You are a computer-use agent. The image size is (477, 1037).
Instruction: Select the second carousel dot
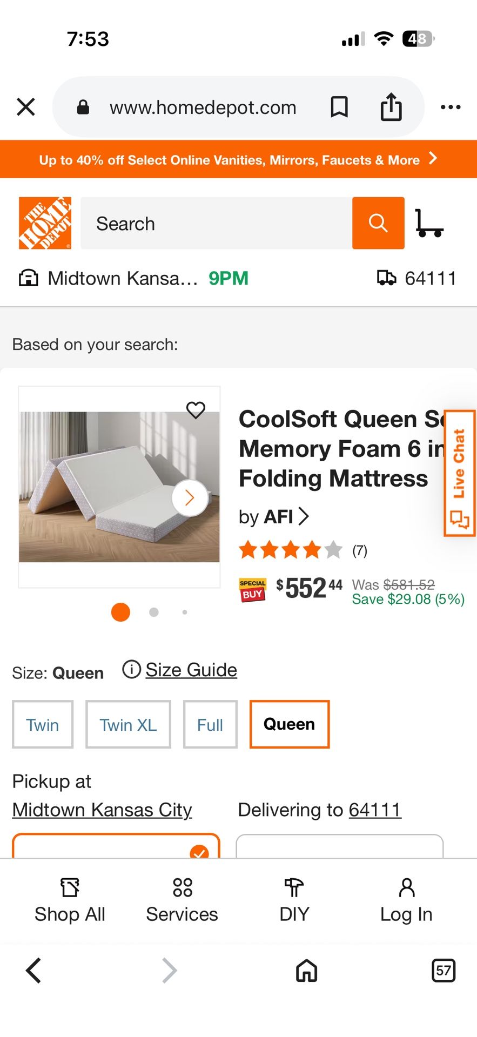(153, 612)
